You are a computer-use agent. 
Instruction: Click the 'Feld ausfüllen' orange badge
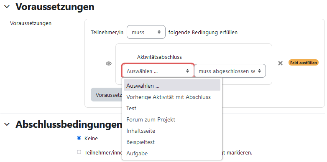coord(304,63)
